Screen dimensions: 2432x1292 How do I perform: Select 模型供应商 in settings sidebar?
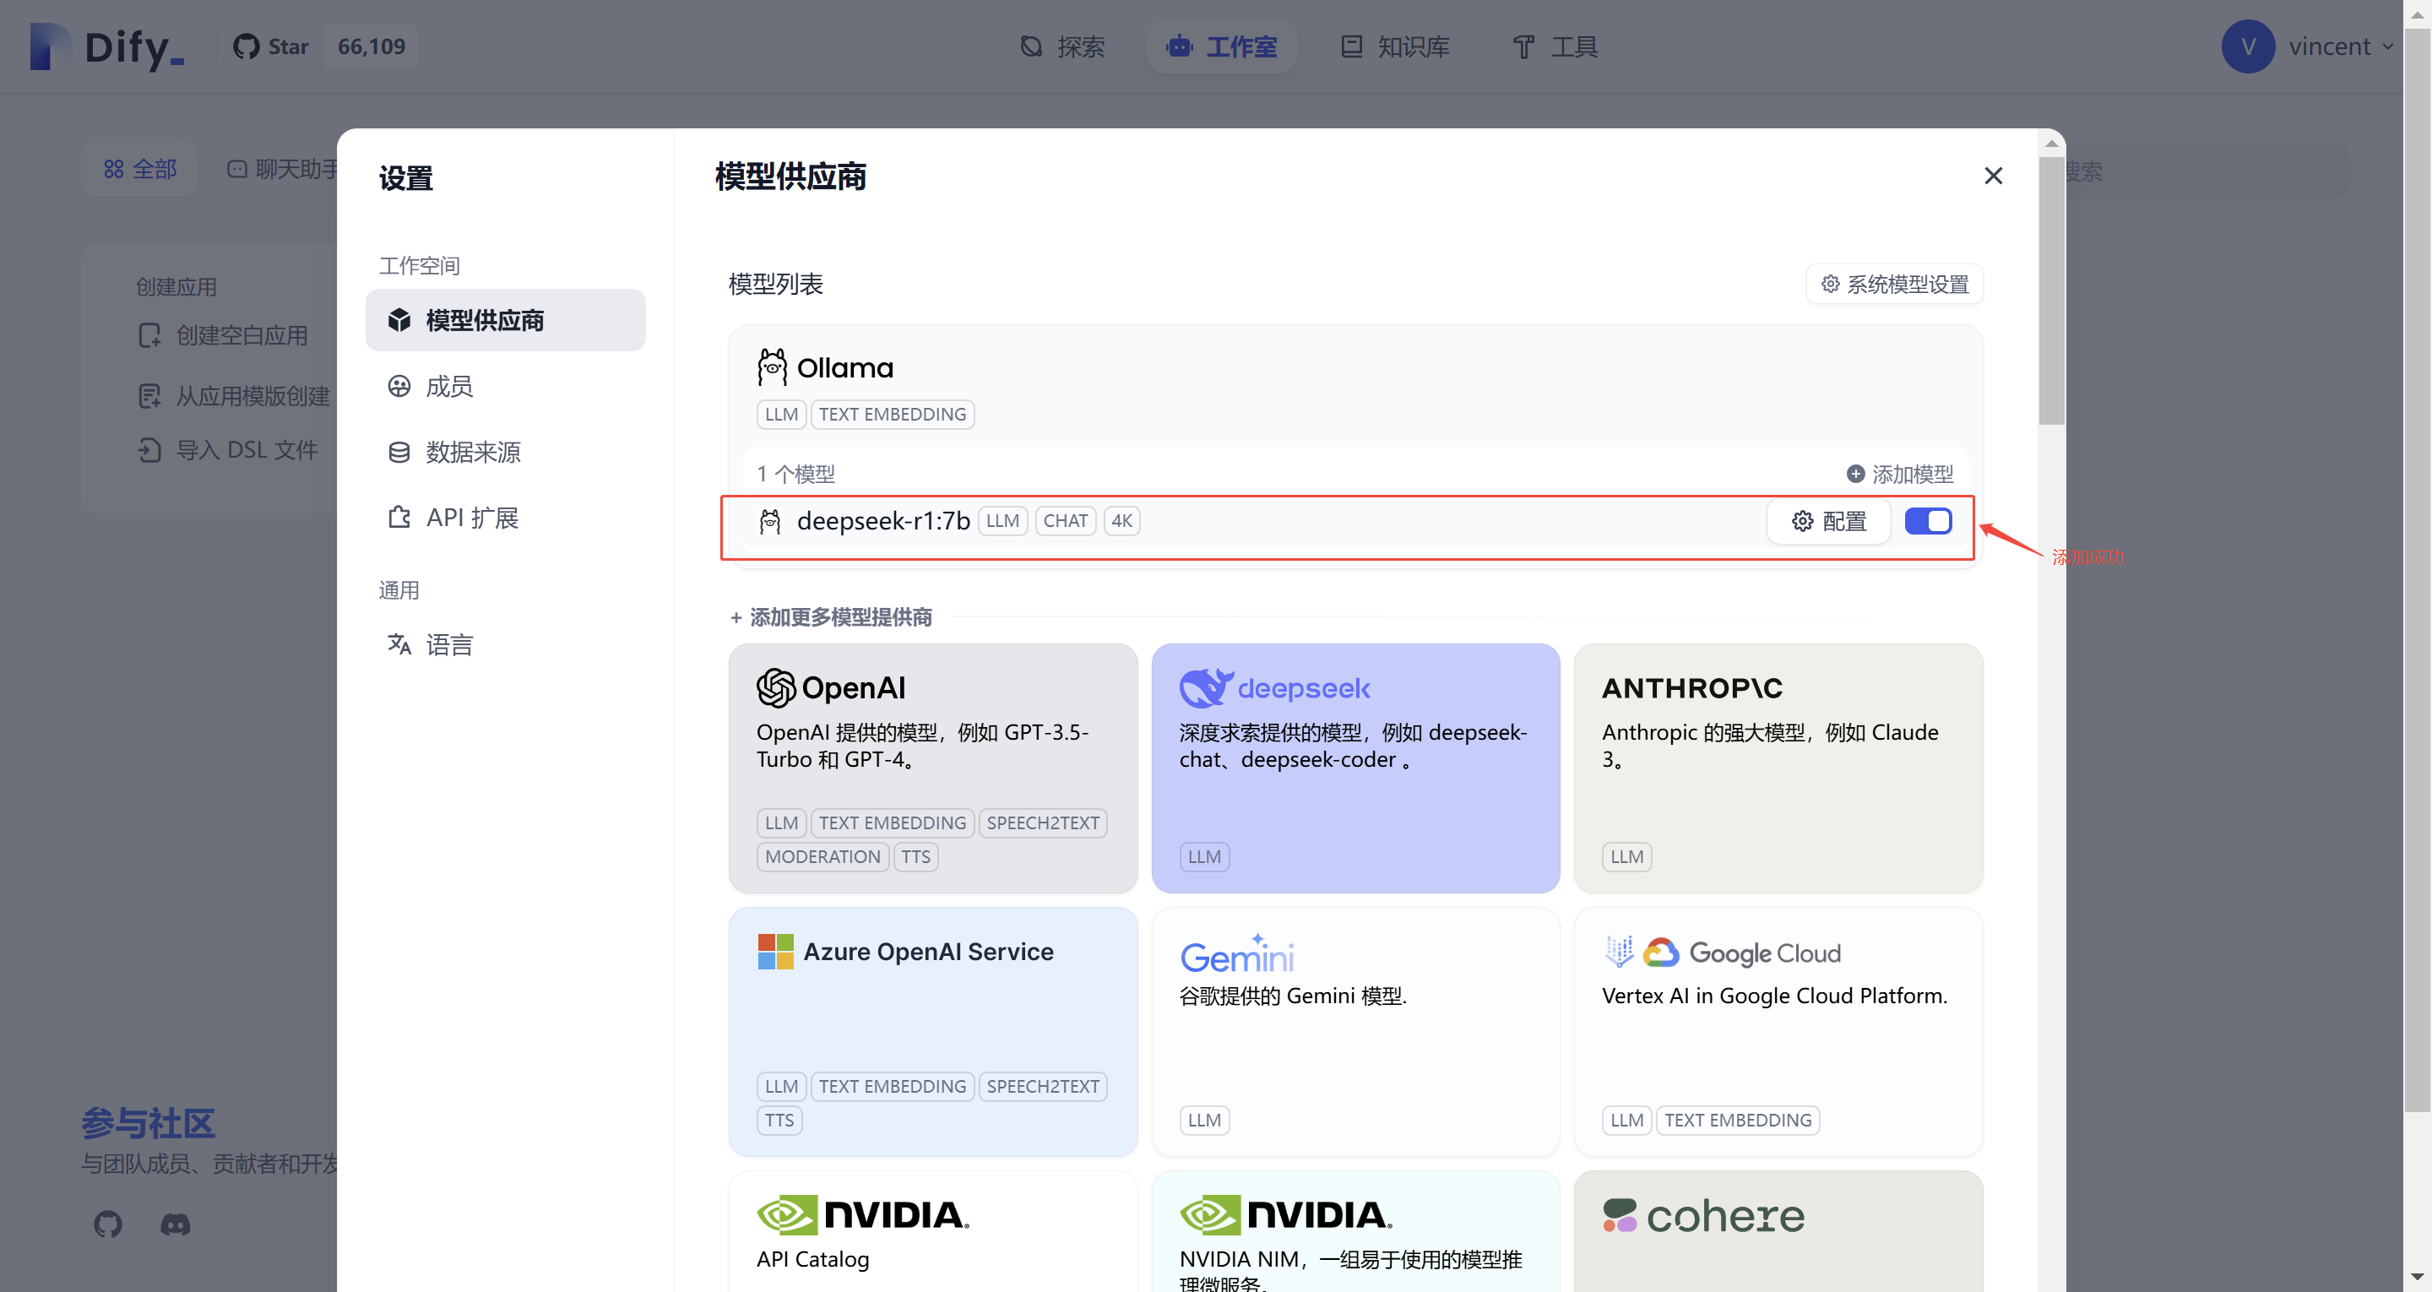505,320
